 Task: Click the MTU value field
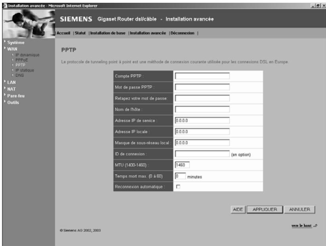tap(182, 165)
